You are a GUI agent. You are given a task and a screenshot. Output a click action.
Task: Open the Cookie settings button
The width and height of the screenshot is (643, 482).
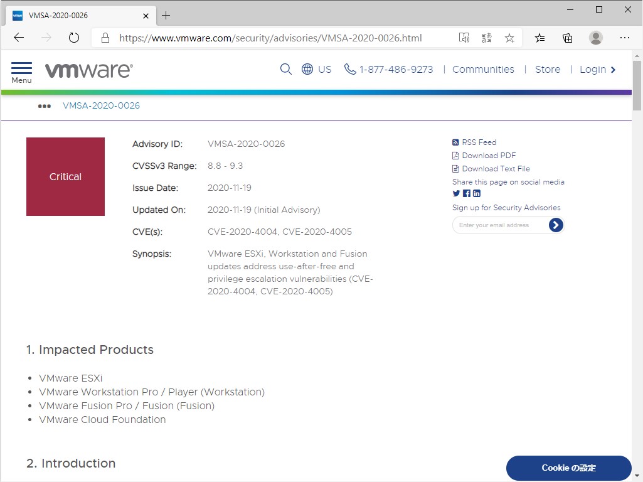pyautogui.click(x=569, y=468)
